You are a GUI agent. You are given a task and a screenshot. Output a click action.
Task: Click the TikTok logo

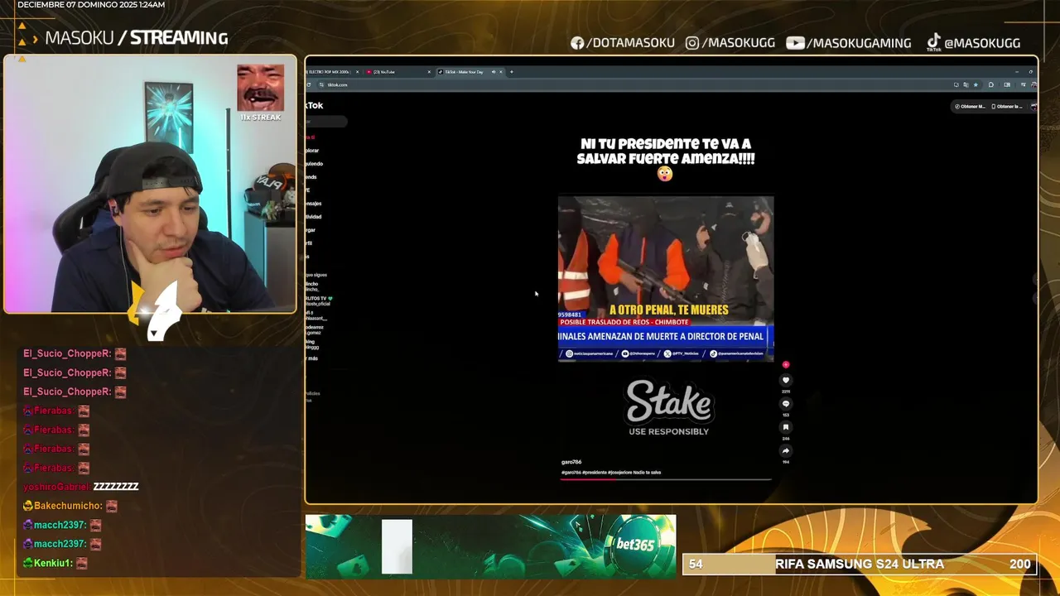(315, 105)
